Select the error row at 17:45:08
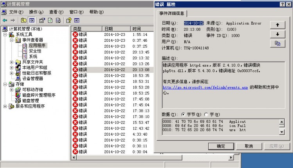 click(x=113, y=99)
